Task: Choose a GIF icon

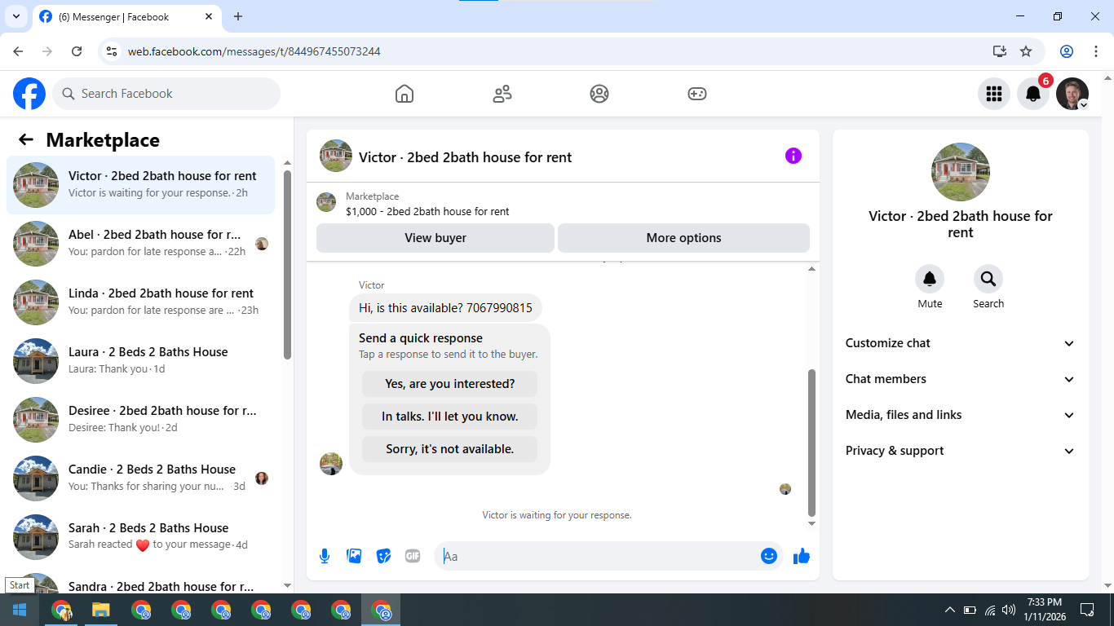Action: tap(413, 556)
